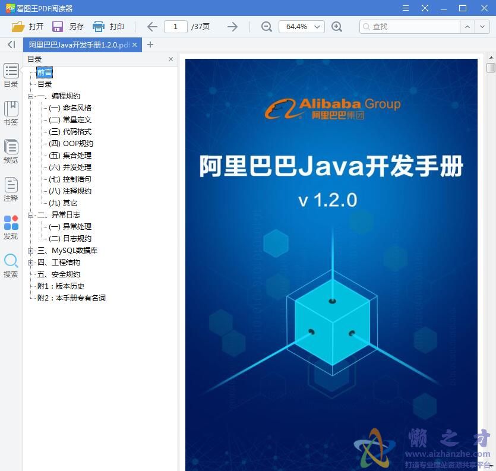496x471 pixels.
Task: Click the 另存 save-as floppy icon
Action: [x=57, y=26]
